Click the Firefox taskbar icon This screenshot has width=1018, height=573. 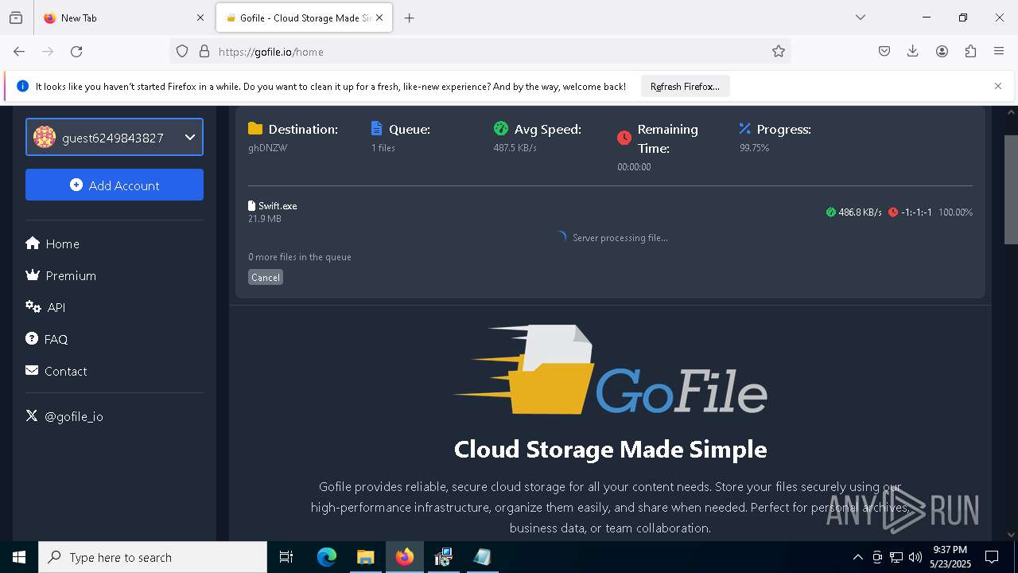pyautogui.click(x=404, y=557)
